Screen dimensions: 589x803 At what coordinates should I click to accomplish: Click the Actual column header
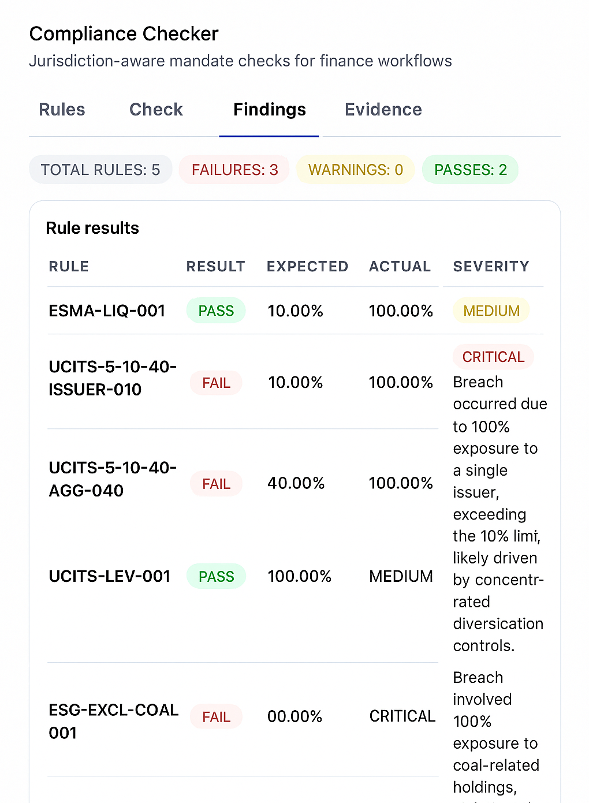400,267
